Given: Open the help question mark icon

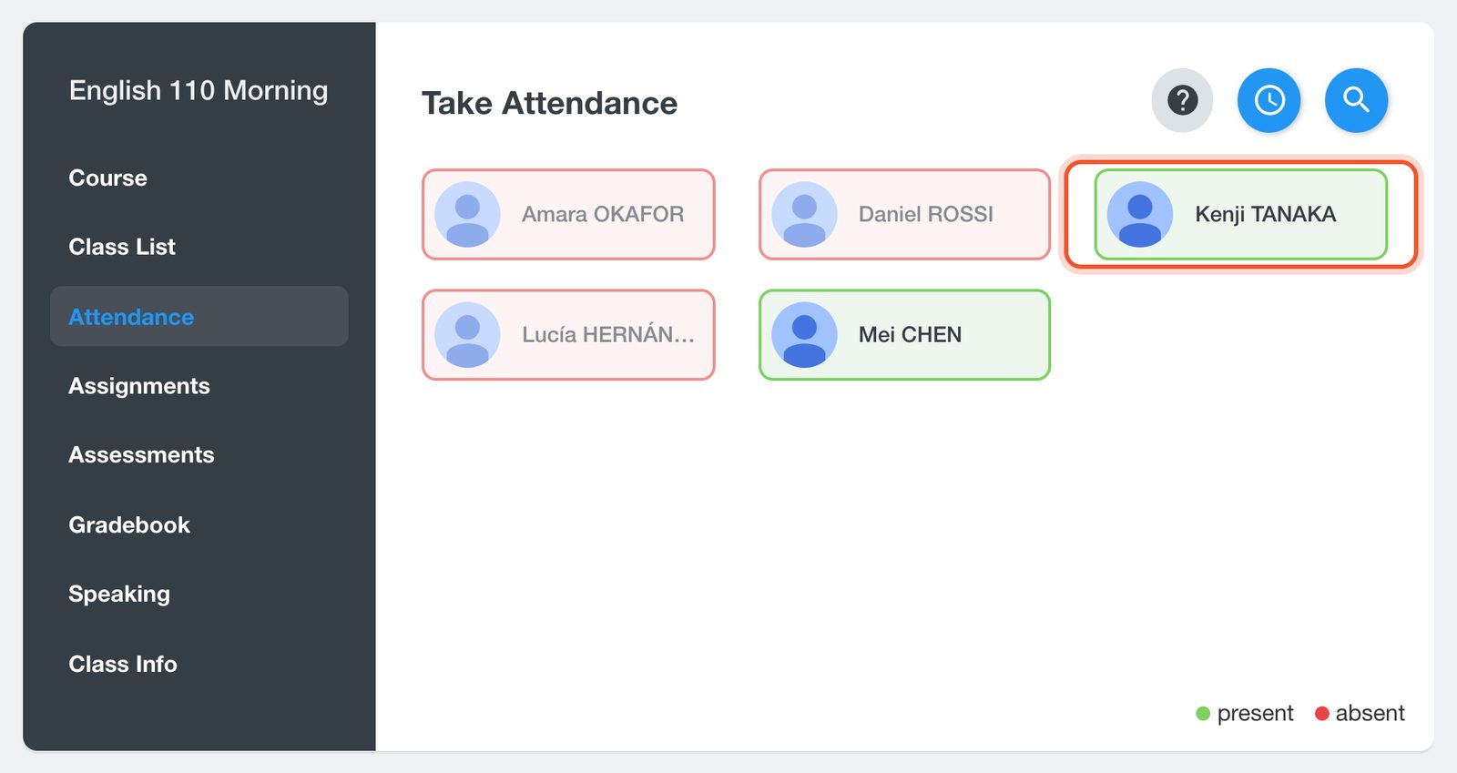Looking at the screenshot, I should click(x=1182, y=100).
